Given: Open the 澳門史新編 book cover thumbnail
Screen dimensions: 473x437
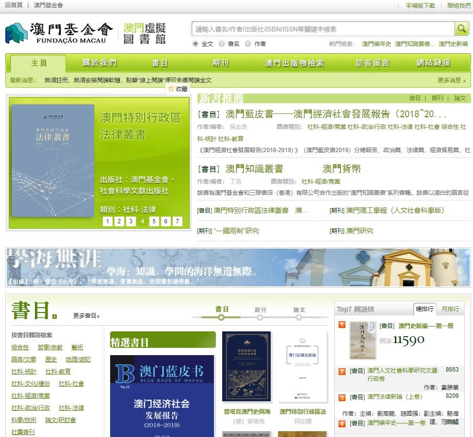Looking at the screenshot, I should point(362,341).
